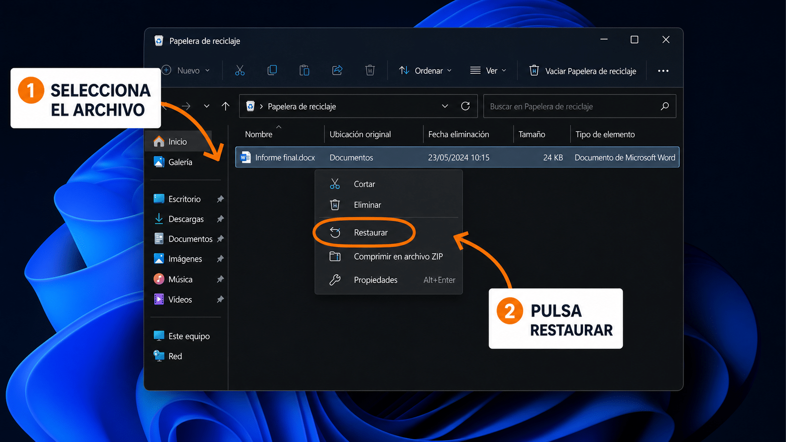Click the Recycle Bin icon in address bar
Viewport: 786px width, 442px height.
point(251,106)
